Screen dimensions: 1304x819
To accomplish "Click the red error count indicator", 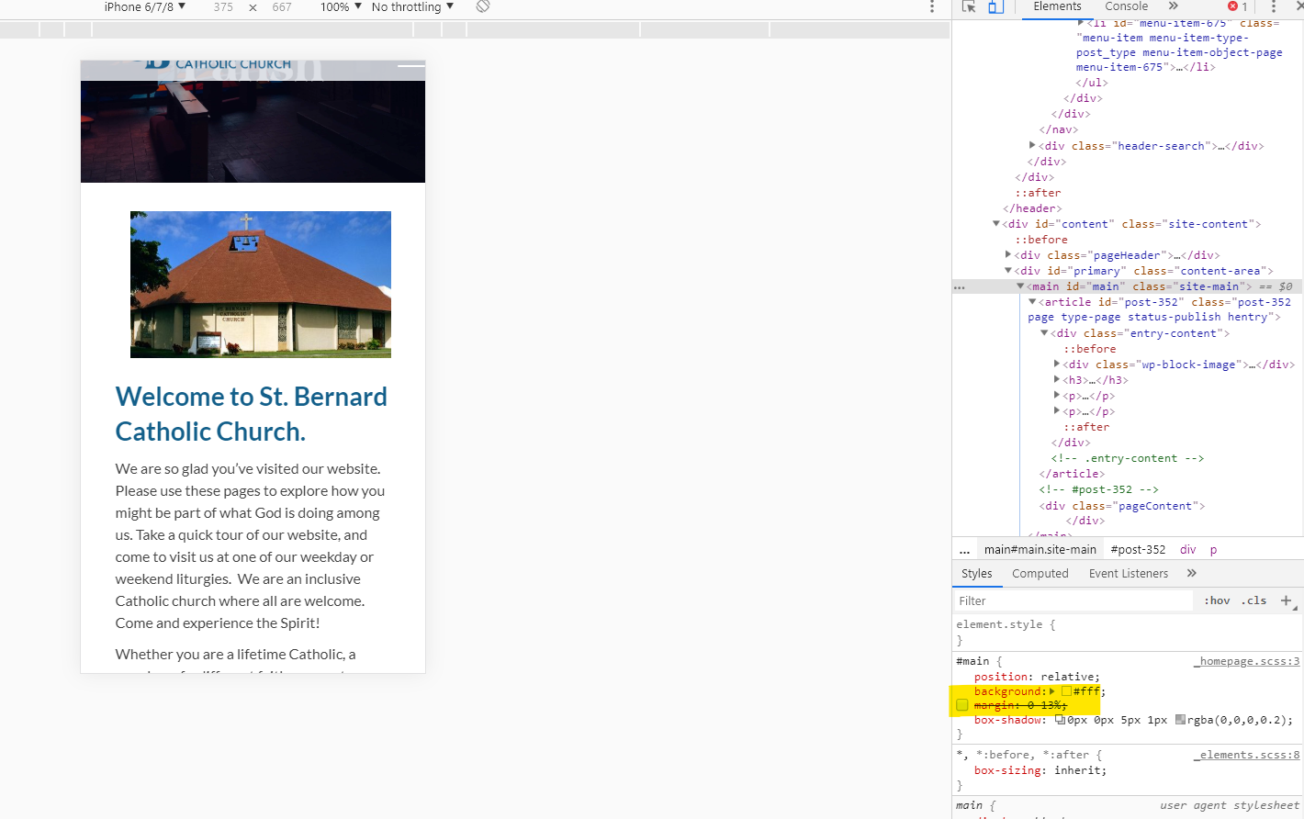I will tap(1238, 6).
